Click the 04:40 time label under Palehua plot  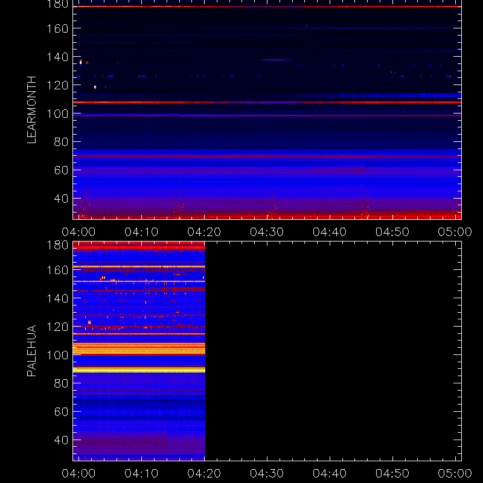(330, 473)
